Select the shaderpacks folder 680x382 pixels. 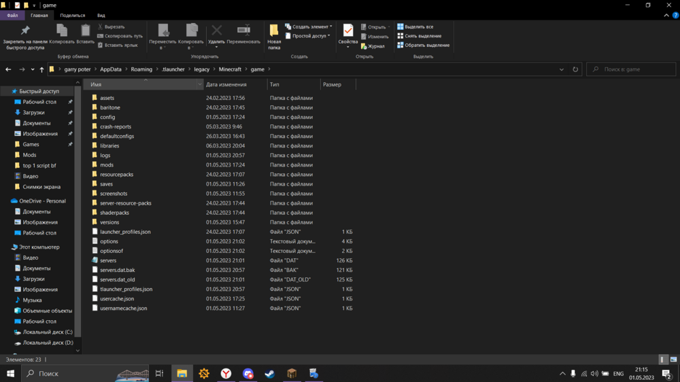pyautogui.click(x=114, y=213)
